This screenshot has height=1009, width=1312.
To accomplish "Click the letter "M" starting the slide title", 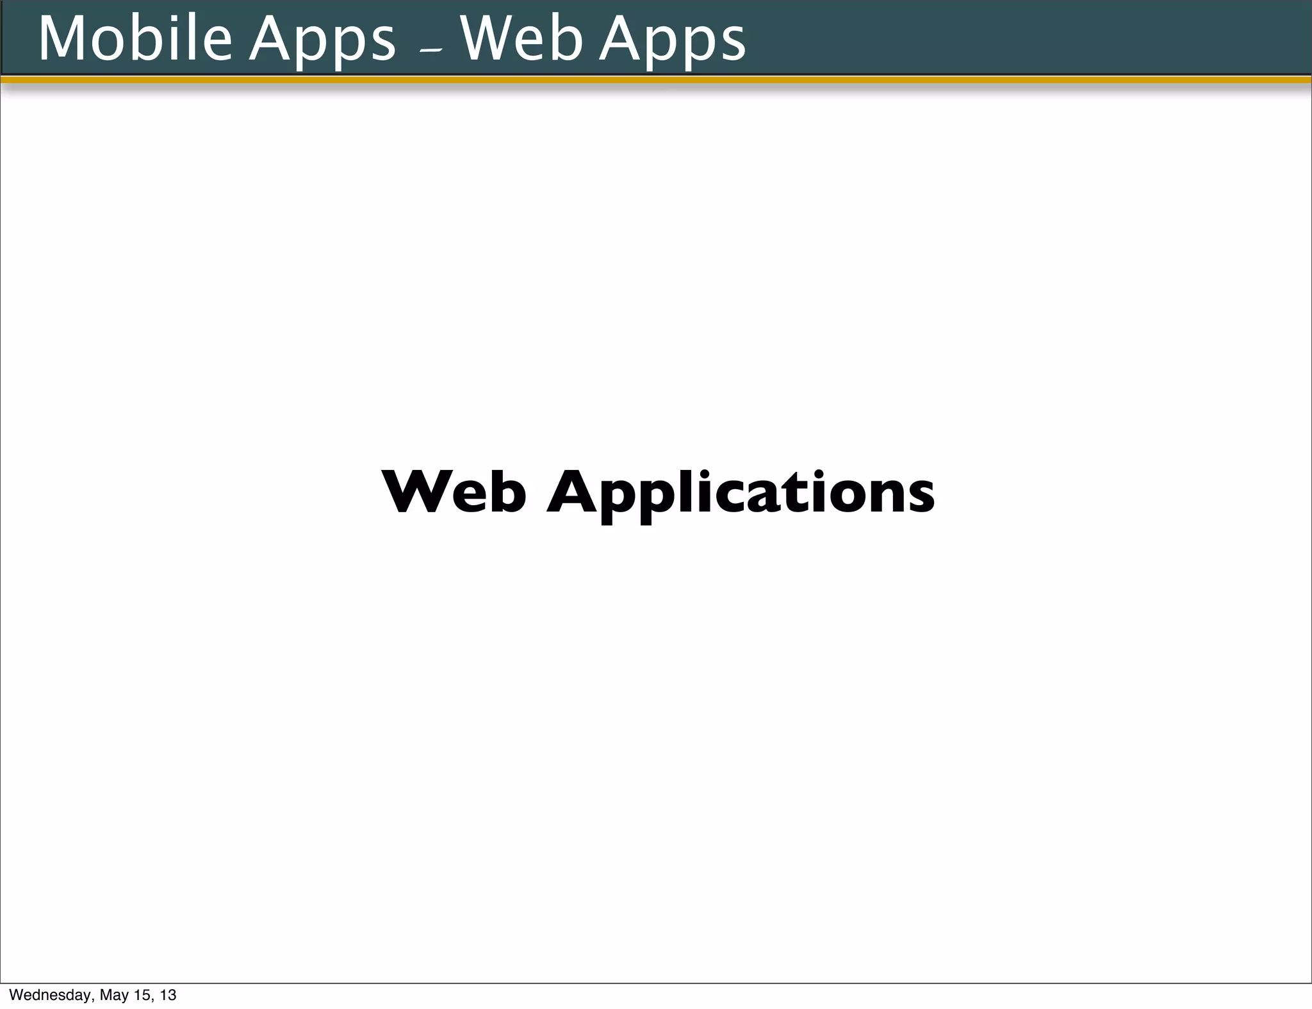I will pyautogui.click(x=62, y=38).
